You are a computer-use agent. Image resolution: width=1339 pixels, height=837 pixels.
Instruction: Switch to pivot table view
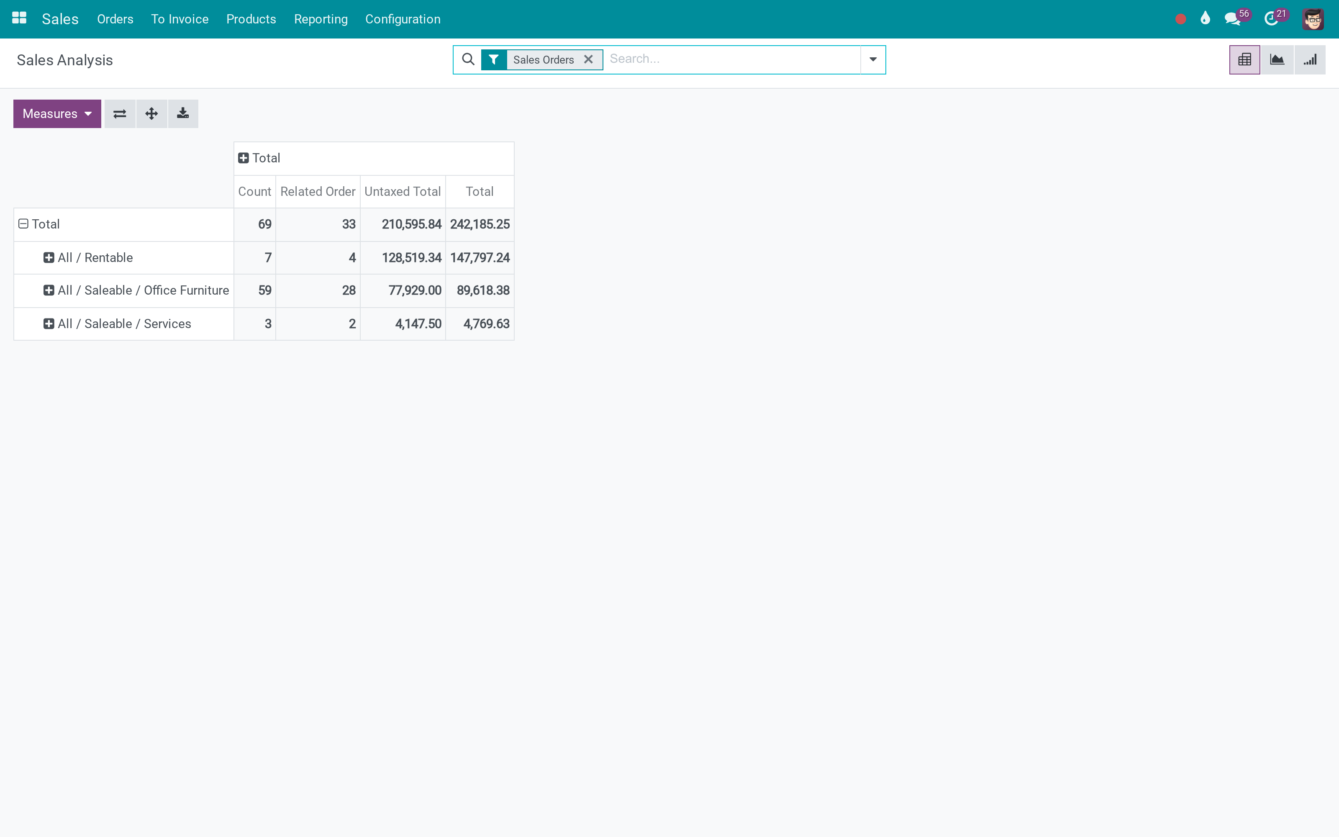point(1244,60)
